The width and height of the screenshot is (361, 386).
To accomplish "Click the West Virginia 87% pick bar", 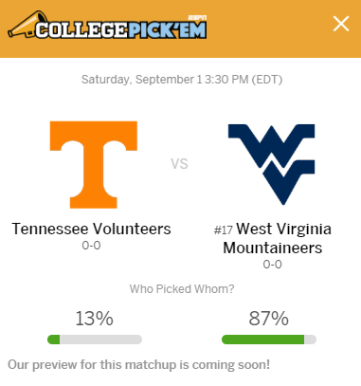I will pyautogui.click(x=269, y=340).
